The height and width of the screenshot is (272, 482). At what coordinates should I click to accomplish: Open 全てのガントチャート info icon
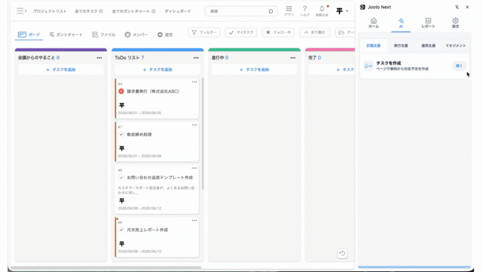pyautogui.click(x=153, y=11)
